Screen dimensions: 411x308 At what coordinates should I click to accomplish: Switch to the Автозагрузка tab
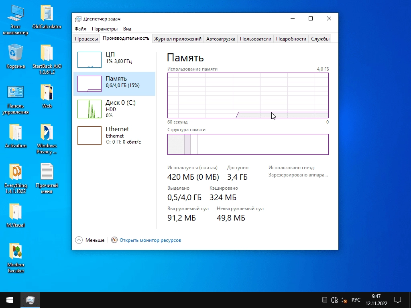(220, 39)
